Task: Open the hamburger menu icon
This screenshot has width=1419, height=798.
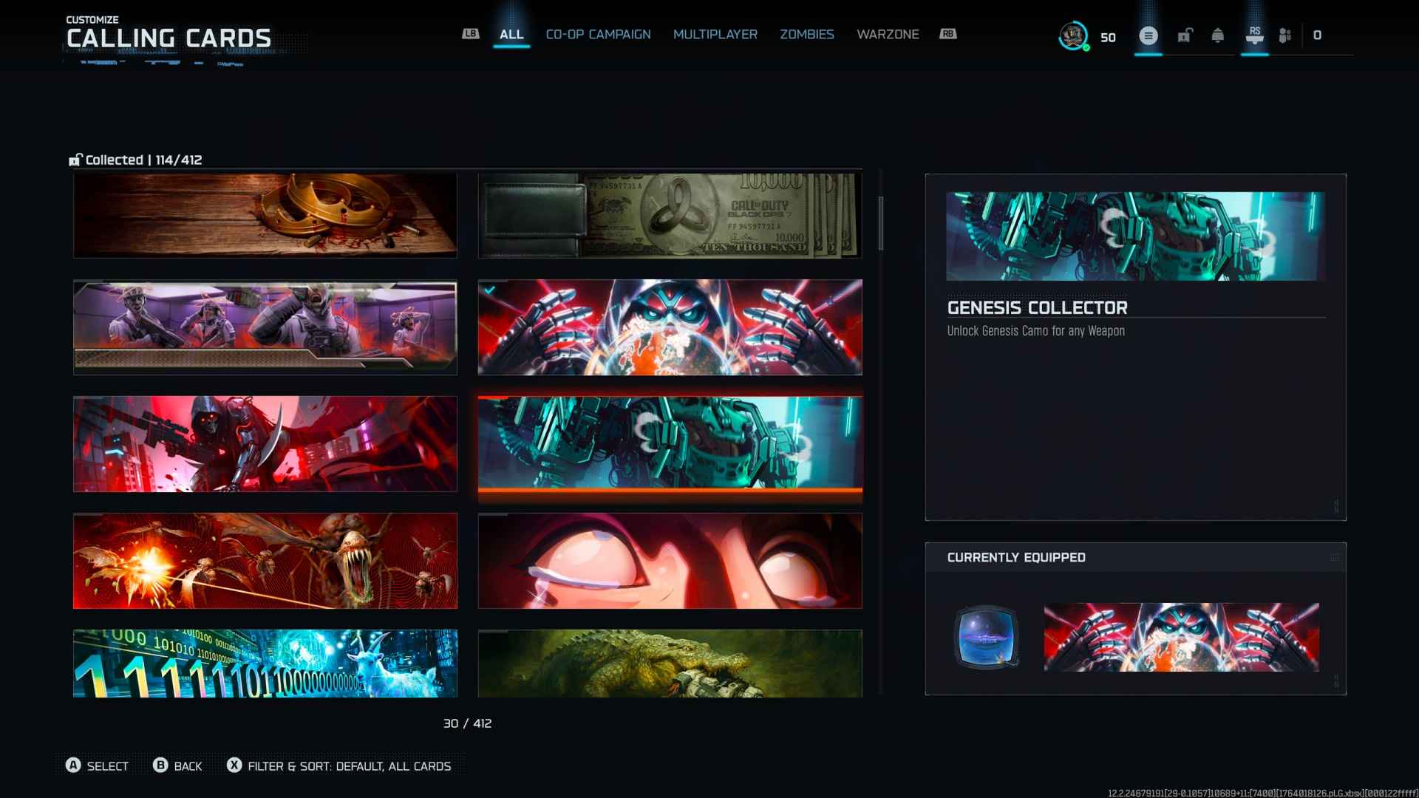Action: coord(1148,35)
